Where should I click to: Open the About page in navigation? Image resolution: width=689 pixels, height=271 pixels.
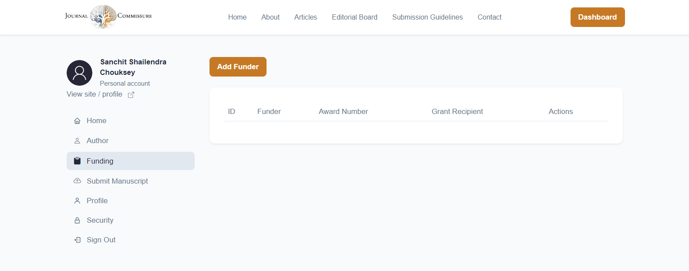click(270, 17)
